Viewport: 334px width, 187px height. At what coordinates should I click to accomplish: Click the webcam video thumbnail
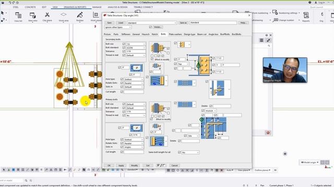(x=285, y=70)
